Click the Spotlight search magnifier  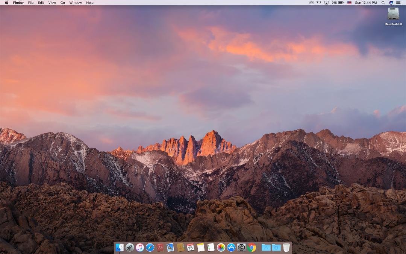tap(383, 3)
